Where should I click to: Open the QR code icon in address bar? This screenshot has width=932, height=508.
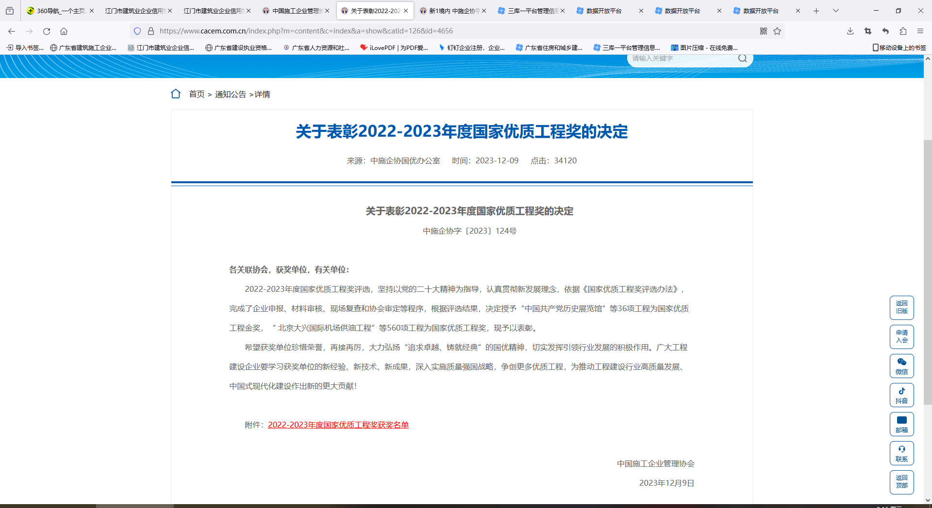(764, 31)
